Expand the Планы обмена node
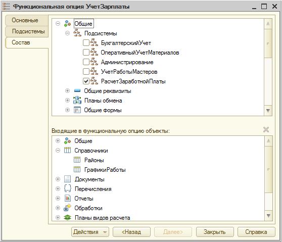Viewport: 282px width, 242px height. 67,100
